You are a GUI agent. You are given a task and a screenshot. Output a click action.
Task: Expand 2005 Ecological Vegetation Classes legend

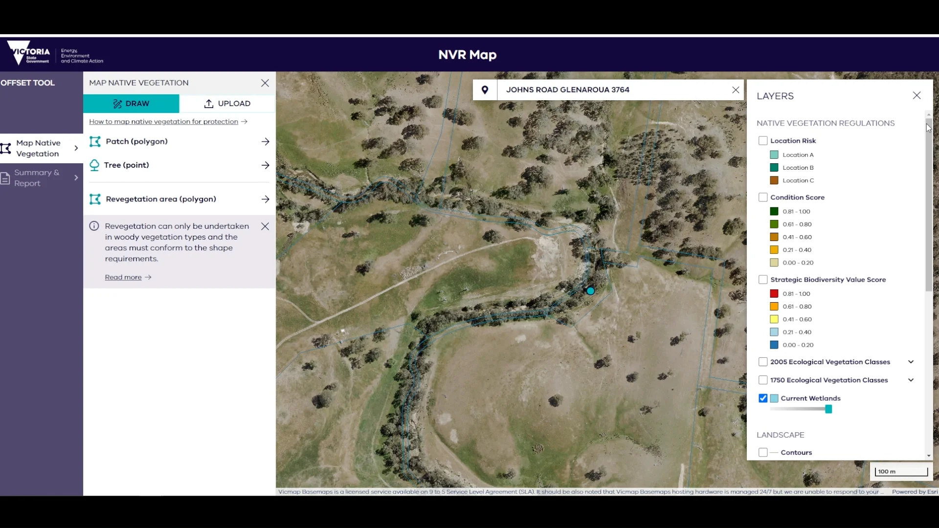(x=911, y=362)
